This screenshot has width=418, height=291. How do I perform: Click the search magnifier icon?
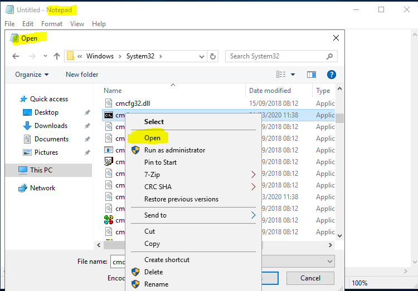click(x=330, y=56)
